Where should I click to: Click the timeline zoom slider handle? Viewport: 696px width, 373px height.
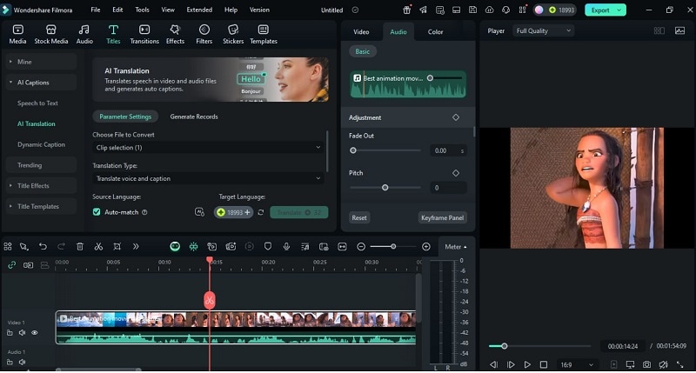pos(393,247)
